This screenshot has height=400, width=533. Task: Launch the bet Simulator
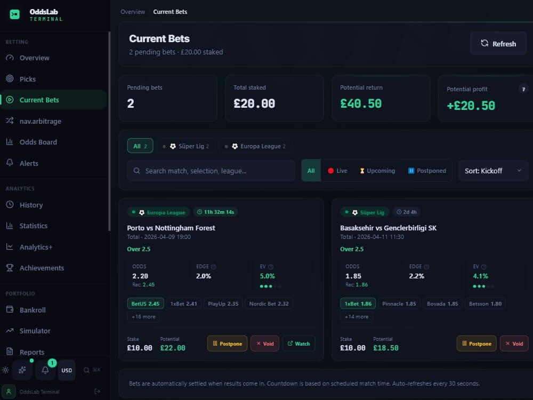click(34, 331)
